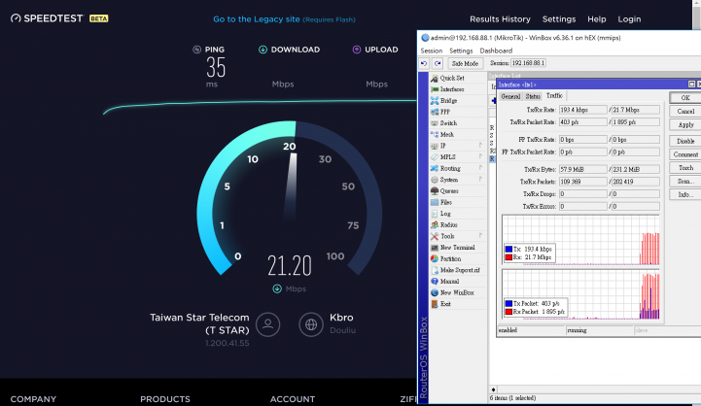This screenshot has width=701, height=406.
Task: Open the Files menu item
Action: pyautogui.click(x=441, y=202)
